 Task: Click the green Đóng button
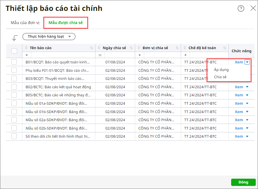click(x=243, y=182)
